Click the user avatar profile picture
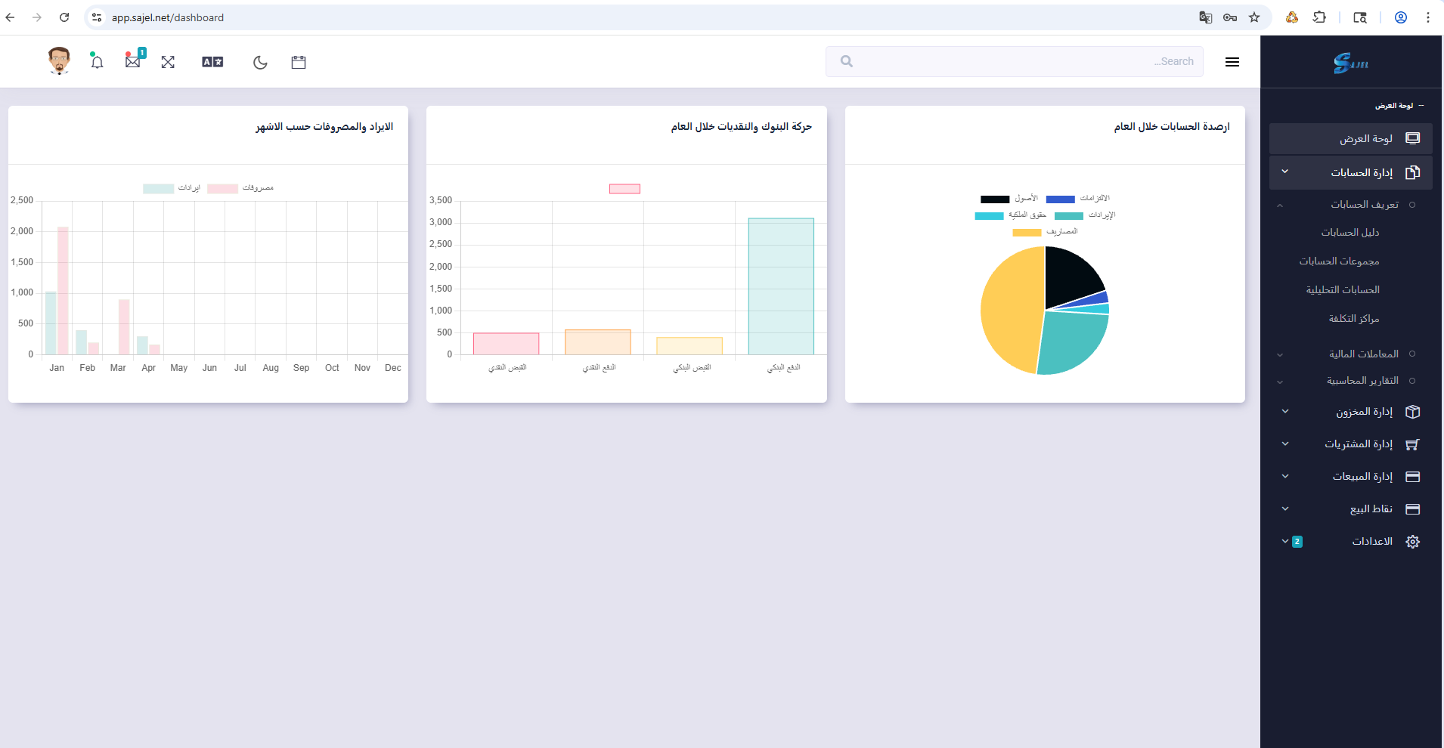The width and height of the screenshot is (1444, 748). pyautogui.click(x=59, y=60)
